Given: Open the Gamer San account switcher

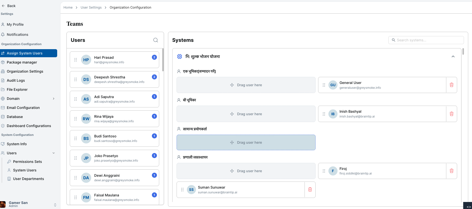Looking at the screenshot, I should 55,205.
